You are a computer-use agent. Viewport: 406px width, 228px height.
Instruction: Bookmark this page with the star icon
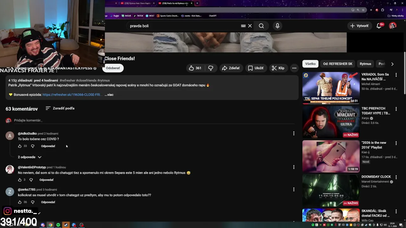pos(363,10)
